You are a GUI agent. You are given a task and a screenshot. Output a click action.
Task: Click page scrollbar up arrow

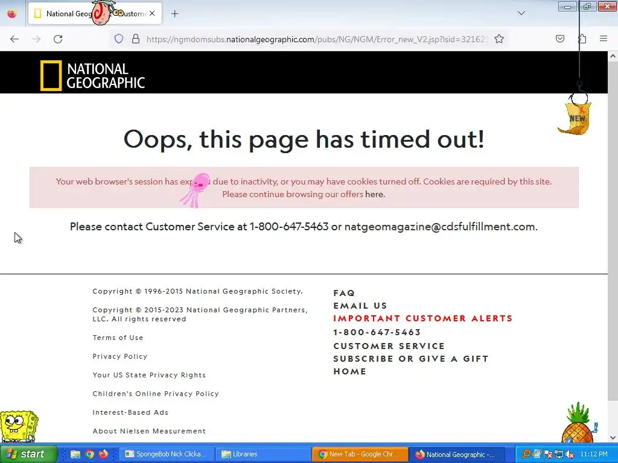[613, 56]
